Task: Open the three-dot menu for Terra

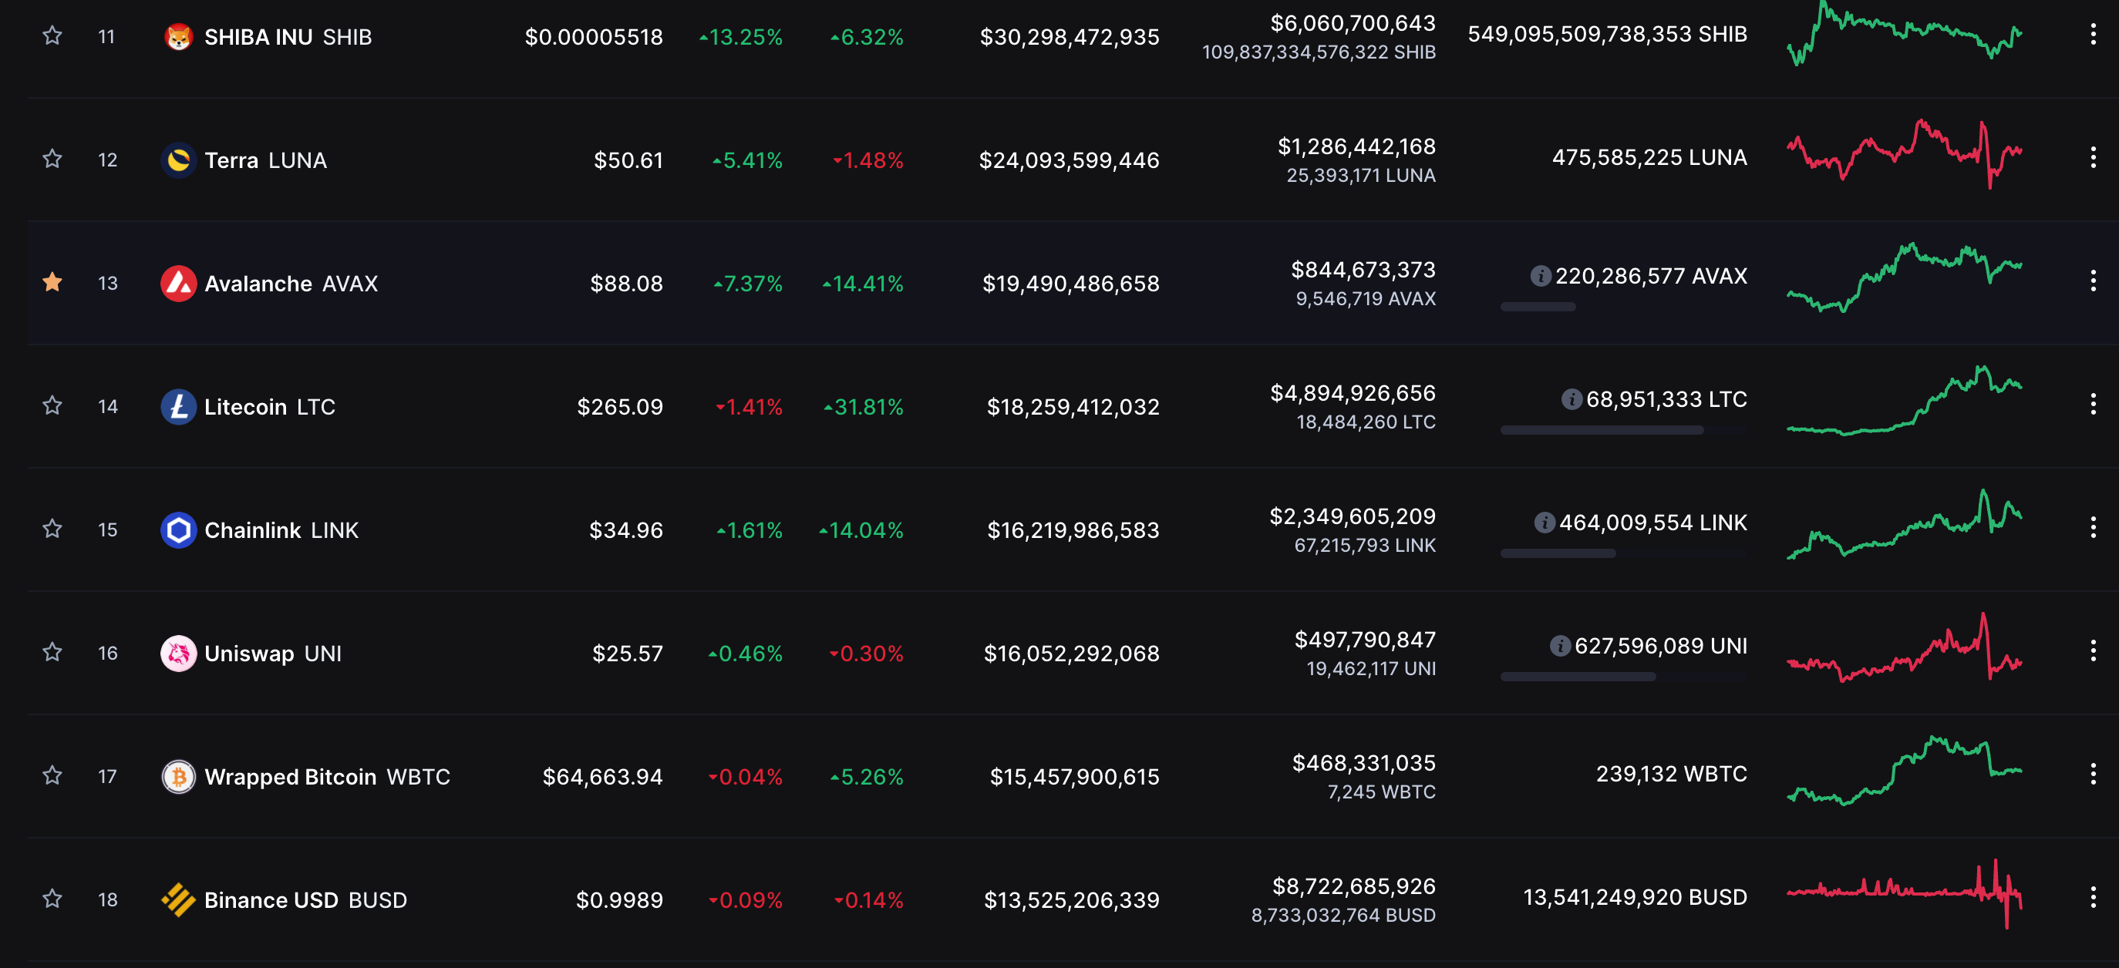Action: pyautogui.click(x=2093, y=158)
